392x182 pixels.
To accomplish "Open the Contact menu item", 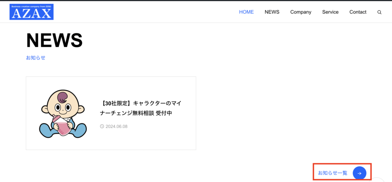I will [x=358, y=12].
